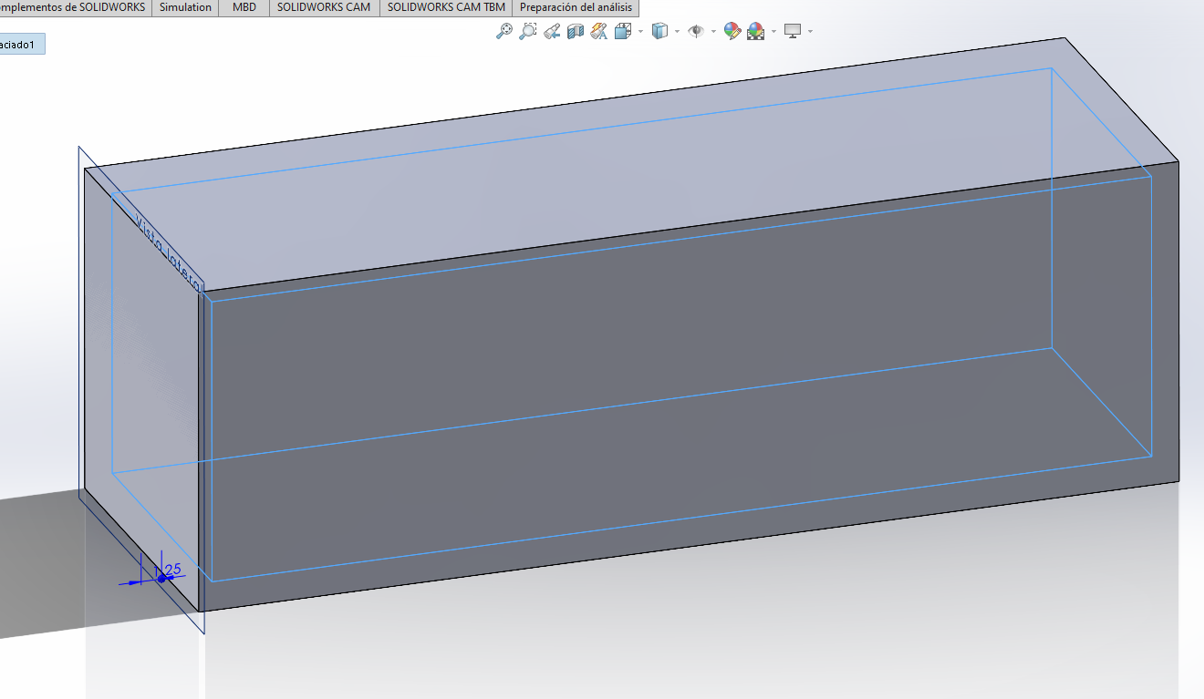1204x699 pixels.
Task: Restore the Previous View
Action: 551,31
